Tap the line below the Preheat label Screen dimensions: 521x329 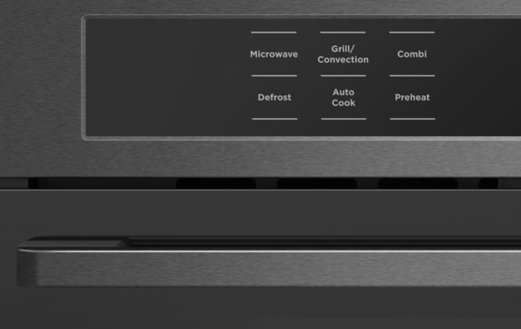(412, 118)
